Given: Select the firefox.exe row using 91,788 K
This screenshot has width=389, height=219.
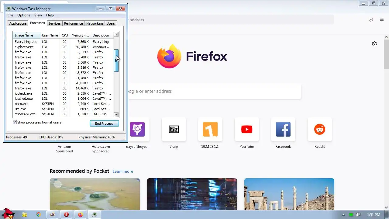Looking at the screenshot, I should point(63,78).
